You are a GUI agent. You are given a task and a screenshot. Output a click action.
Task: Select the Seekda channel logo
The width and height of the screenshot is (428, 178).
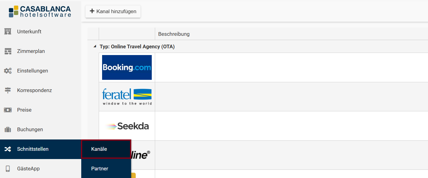(127, 126)
